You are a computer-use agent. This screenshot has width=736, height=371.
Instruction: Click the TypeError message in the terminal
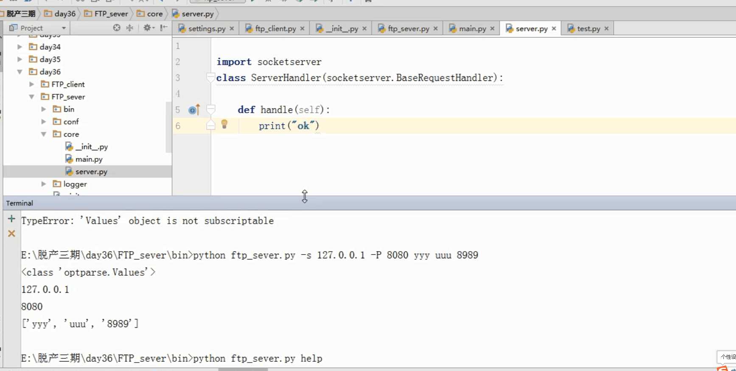pyautogui.click(x=147, y=221)
